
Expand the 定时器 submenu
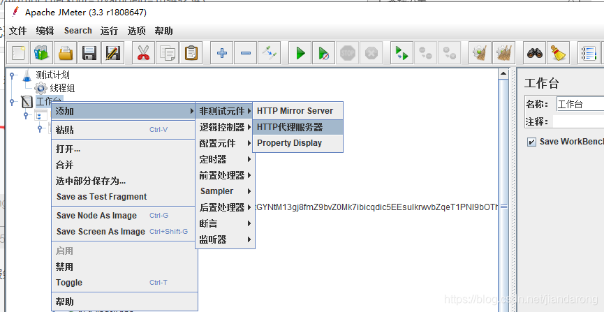[x=226, y=159]
